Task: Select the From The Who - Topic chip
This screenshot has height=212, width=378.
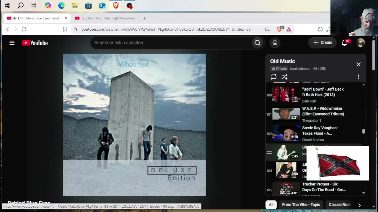Action: coord(301,205)
